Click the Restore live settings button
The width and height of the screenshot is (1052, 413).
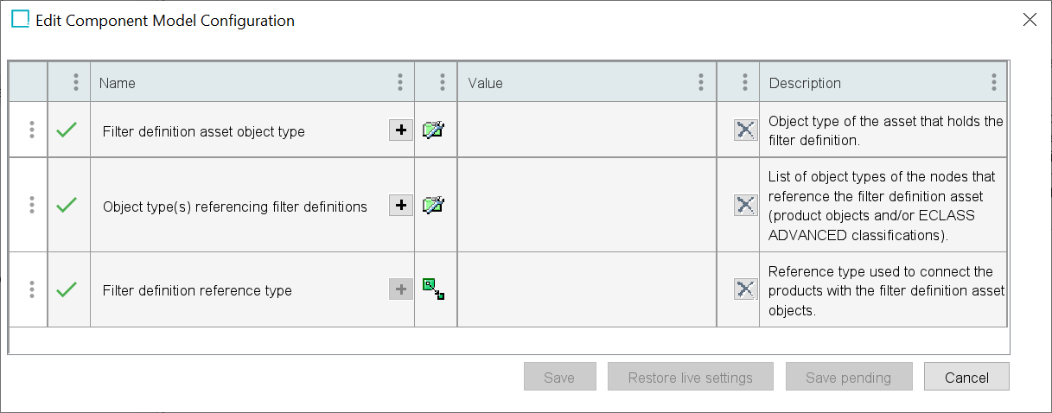(x=691, y=377)
